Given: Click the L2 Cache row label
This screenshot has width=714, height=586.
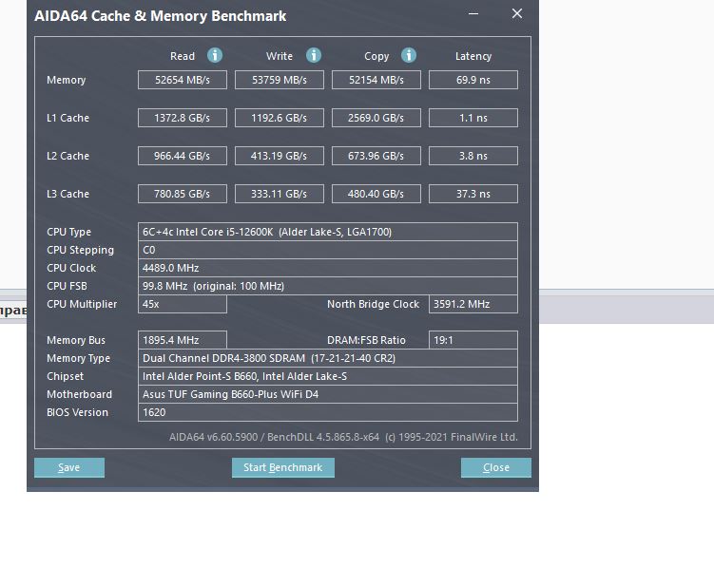Looking at the screenshot, I should click(x=68, y=156).
